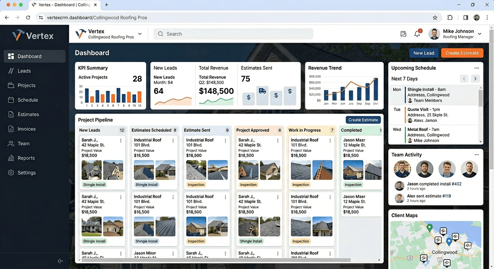494x269 pixels.
Task: Click the Reports bar-chart icon
Action: (11, 158)
